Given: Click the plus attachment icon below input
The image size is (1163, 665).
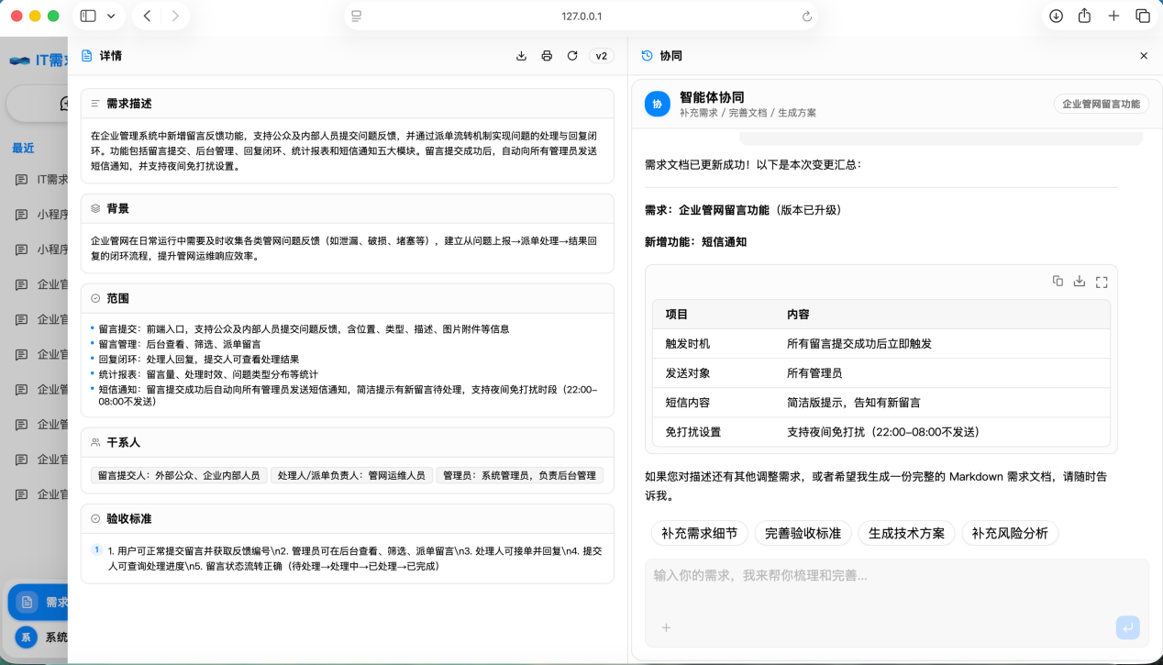Looking at the screenshot, I should [x=667, y=627].
